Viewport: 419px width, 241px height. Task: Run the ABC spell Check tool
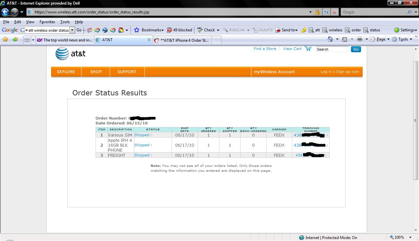click(x=208, y=30)
